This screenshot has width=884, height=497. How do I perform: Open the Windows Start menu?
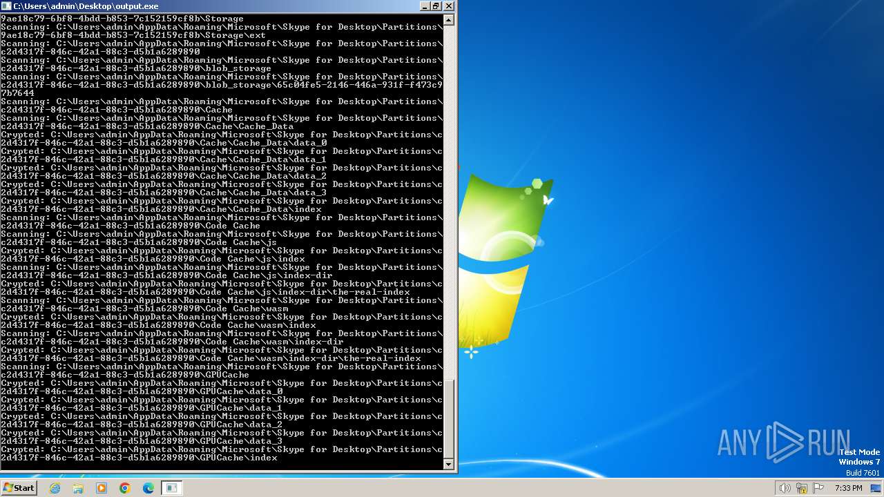(x=19, y=488)
